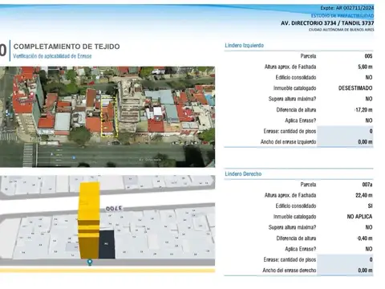Click the 'Lindero Izquierdo' section header
The height and width of the screenshot is (289, 385).
245,46
